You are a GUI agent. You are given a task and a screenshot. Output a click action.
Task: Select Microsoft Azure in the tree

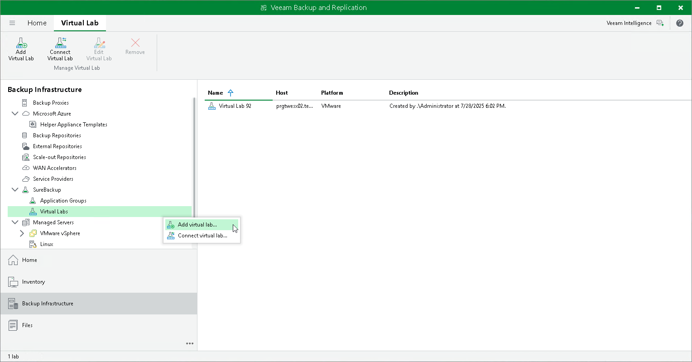click(52, 114)
